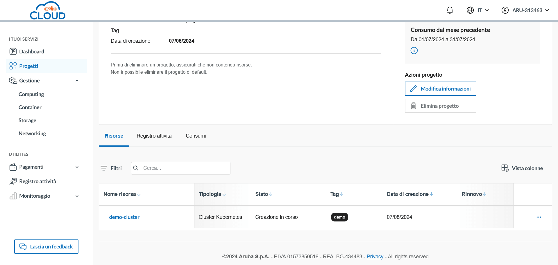Switch to the Consumi tab

pyautogui.click(x=196, y=136)
